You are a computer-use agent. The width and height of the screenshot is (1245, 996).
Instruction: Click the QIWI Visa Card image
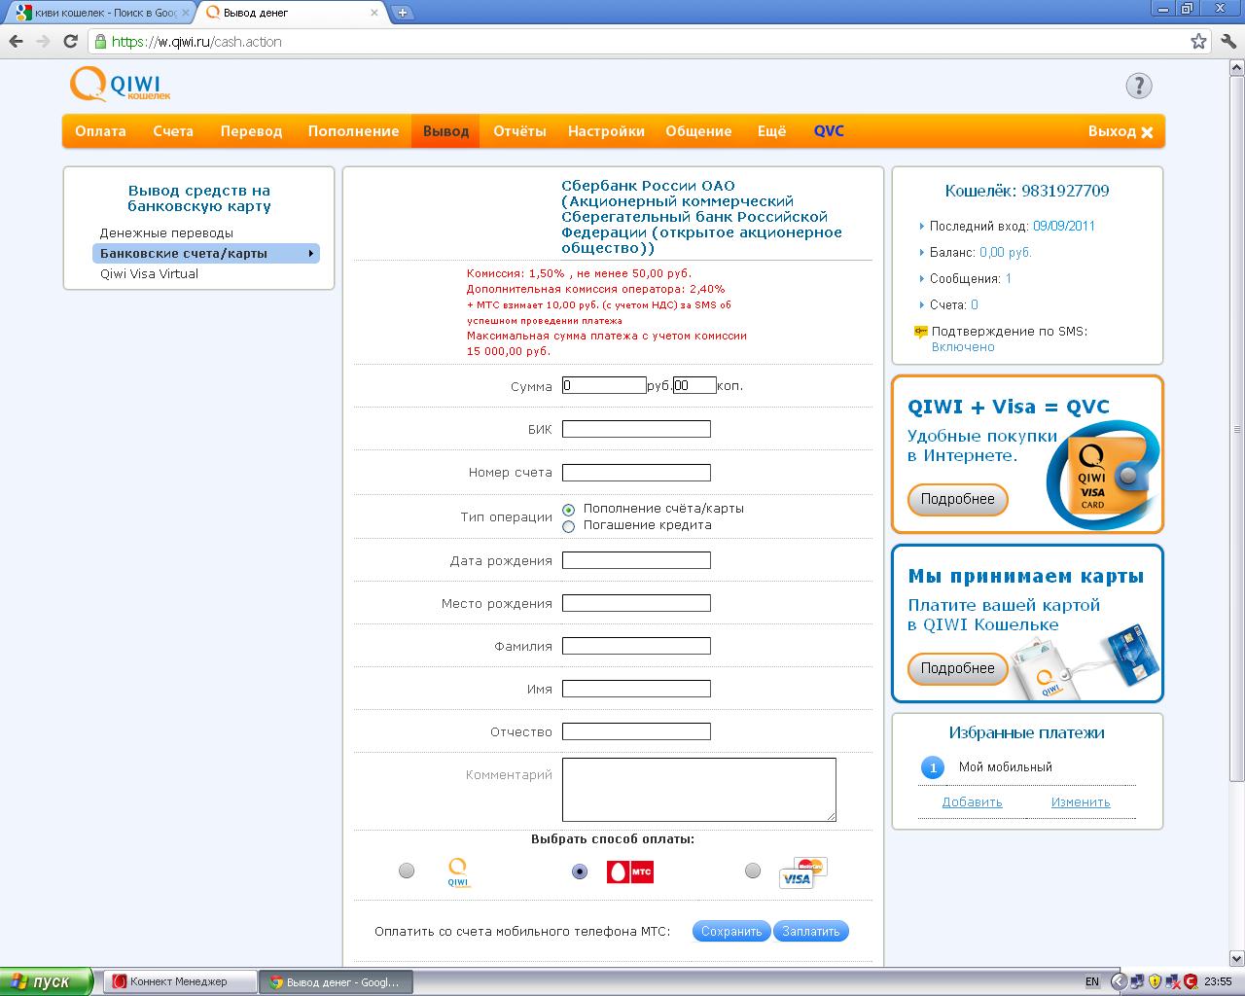(x=1103, y=477)
